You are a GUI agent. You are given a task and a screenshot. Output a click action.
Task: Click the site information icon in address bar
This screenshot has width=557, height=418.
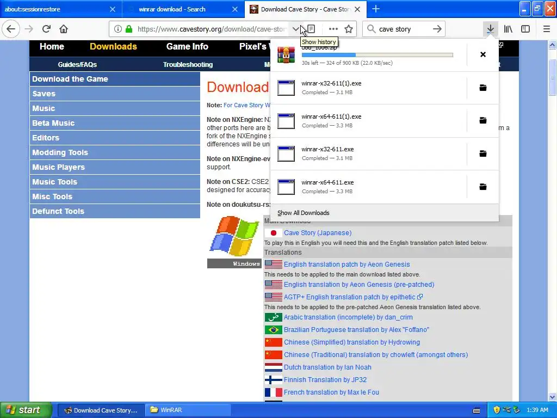(118, 29)
